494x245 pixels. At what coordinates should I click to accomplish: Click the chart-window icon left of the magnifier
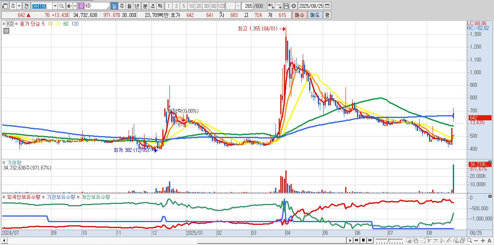(x=463, y=240)
